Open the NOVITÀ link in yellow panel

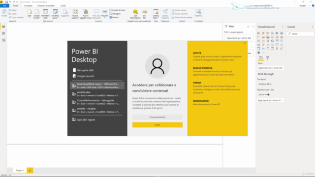(x=197, y=53)
